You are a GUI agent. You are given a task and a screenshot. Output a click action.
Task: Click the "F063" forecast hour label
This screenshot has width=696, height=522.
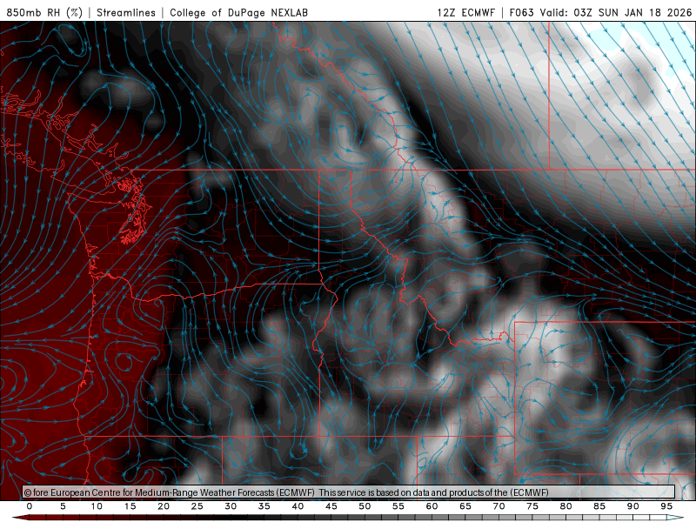(521, 12)
